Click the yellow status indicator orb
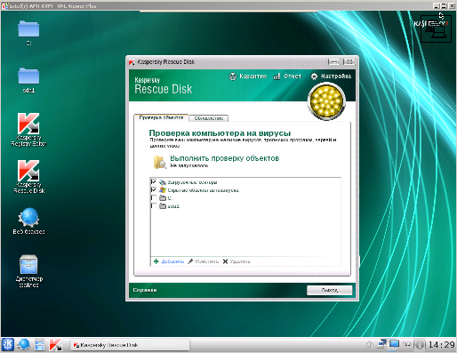 pos(326,101)
